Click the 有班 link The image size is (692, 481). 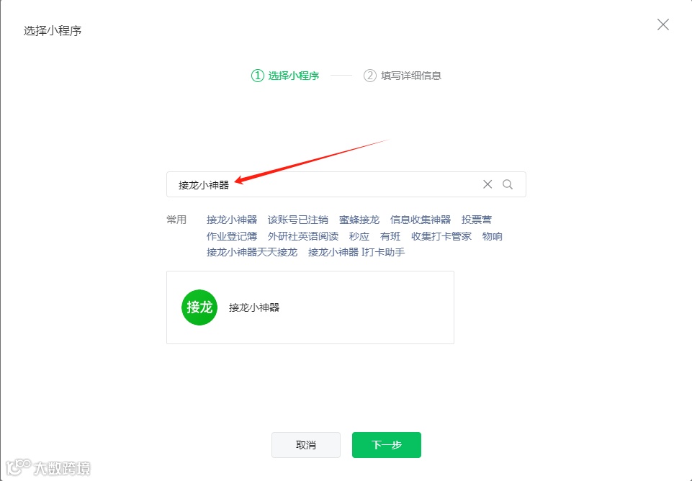390,236
